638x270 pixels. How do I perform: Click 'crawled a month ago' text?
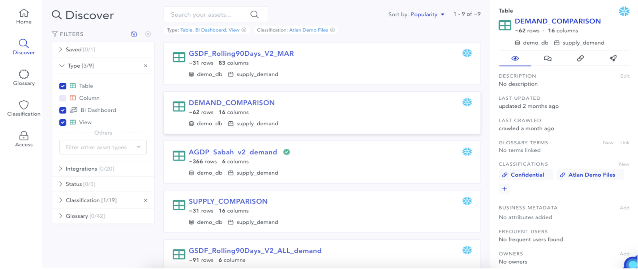(526, 128)
